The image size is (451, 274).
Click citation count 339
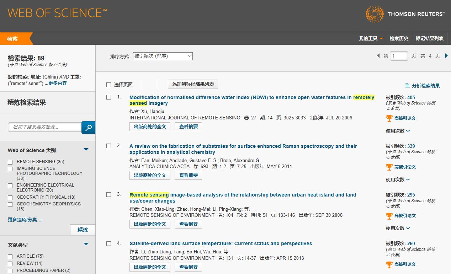tap(411, 146)
